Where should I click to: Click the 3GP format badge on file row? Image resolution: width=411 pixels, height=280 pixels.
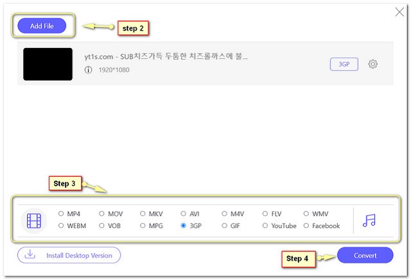pos(344,64)
